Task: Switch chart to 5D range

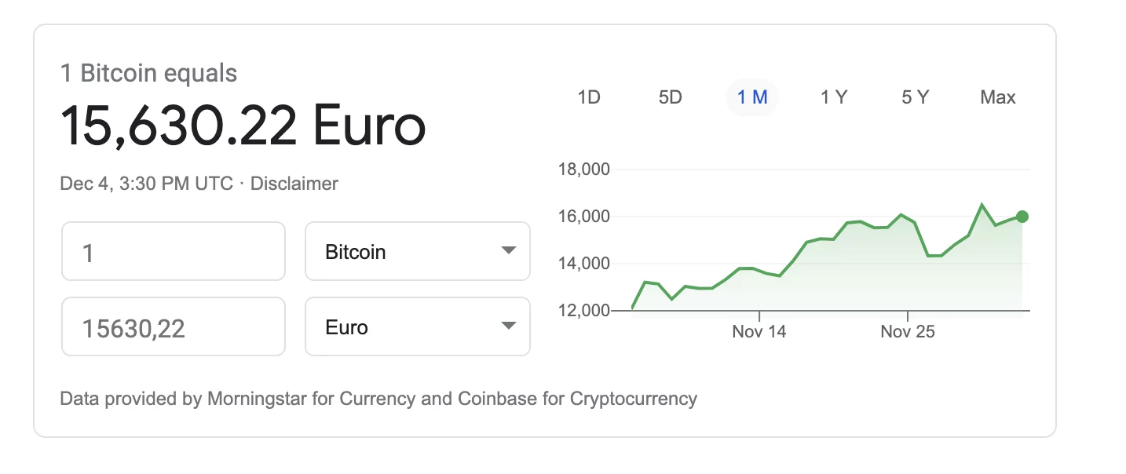Action: click(x=671, y=97)
